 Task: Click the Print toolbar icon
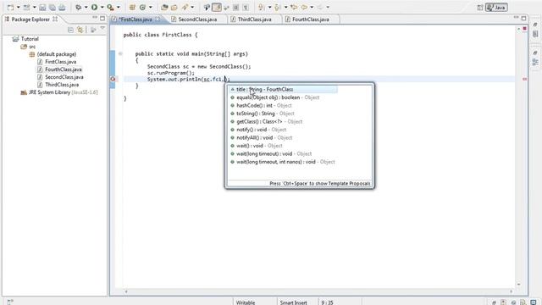(62, 8)
